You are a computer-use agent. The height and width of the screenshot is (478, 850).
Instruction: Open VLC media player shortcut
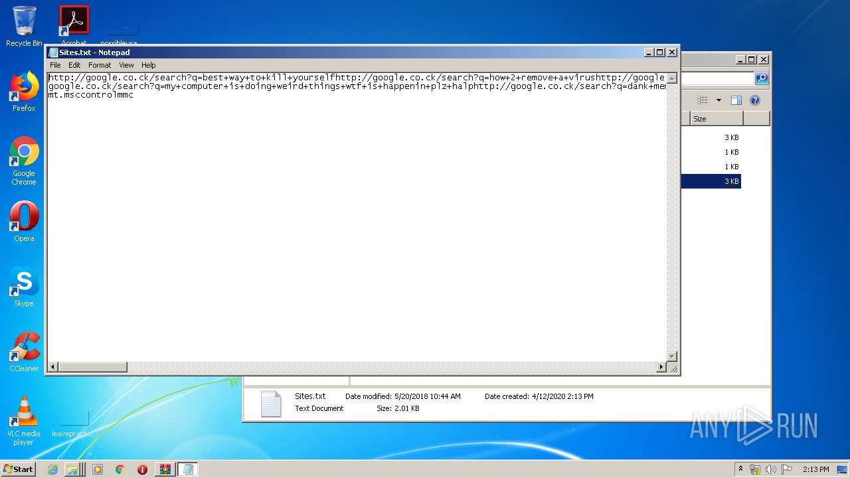[x=24, y=421]
